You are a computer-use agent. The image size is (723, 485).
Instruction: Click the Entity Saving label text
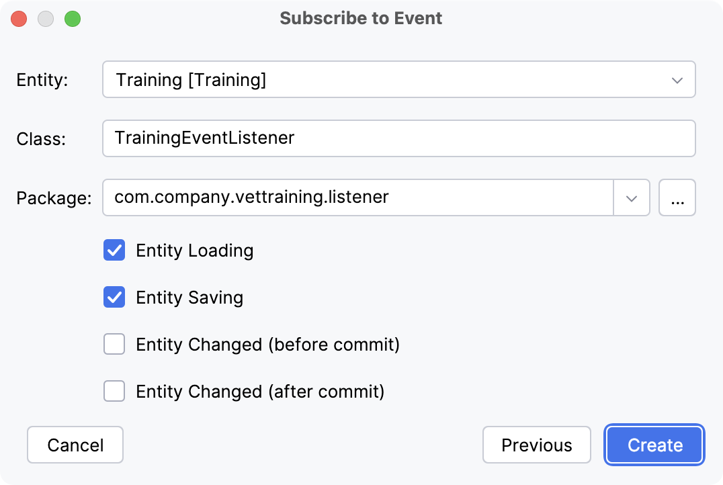point(189,298)
